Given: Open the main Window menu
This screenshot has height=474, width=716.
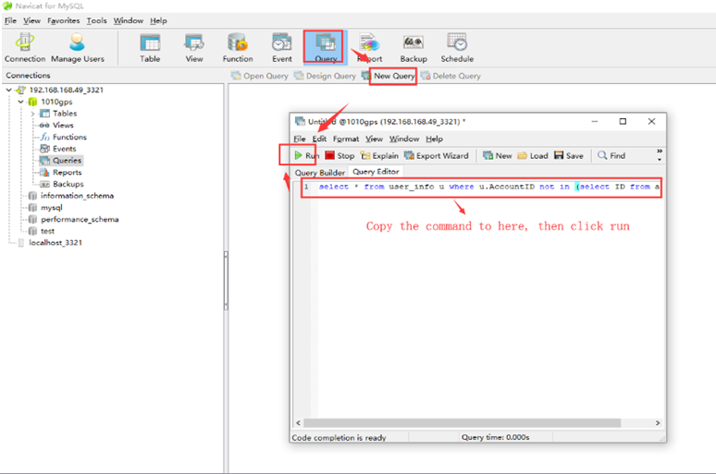Looking at the screenshot, I should (x=129, y=20).
